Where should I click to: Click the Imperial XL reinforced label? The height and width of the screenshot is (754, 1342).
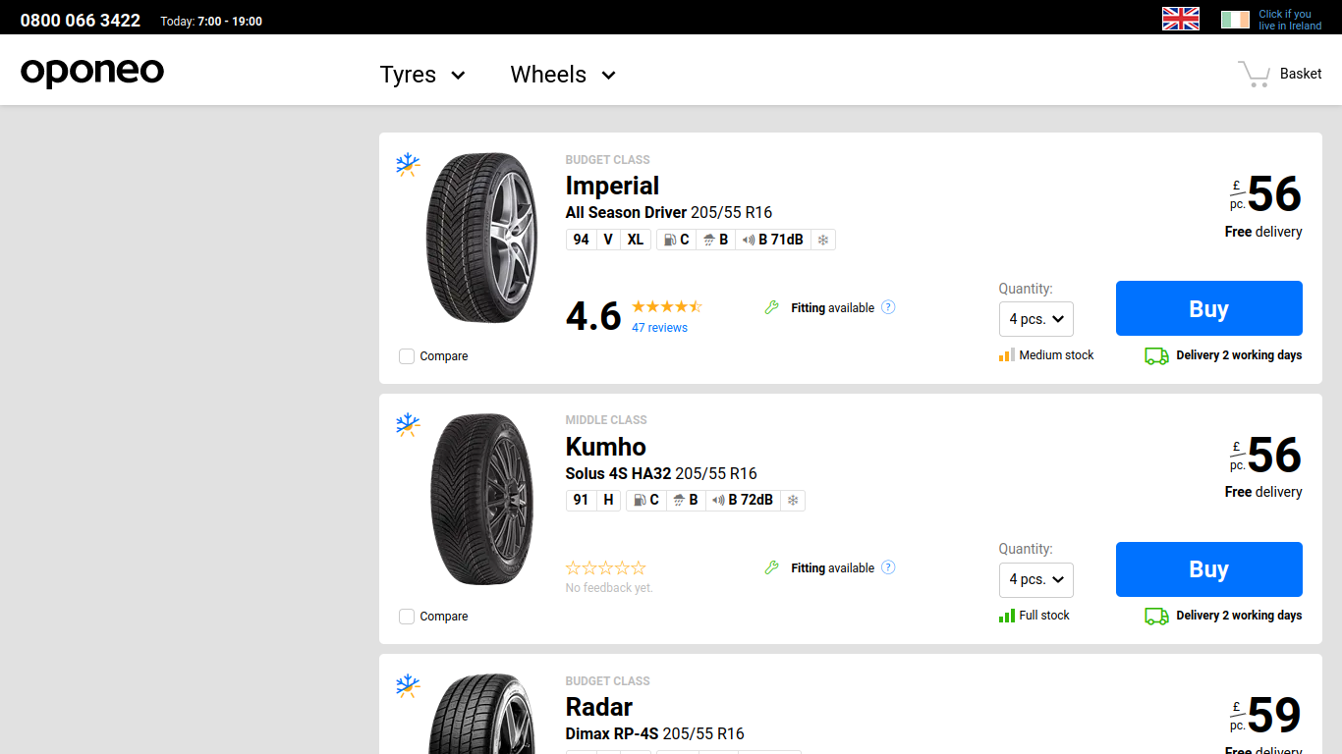click(636, 240)
